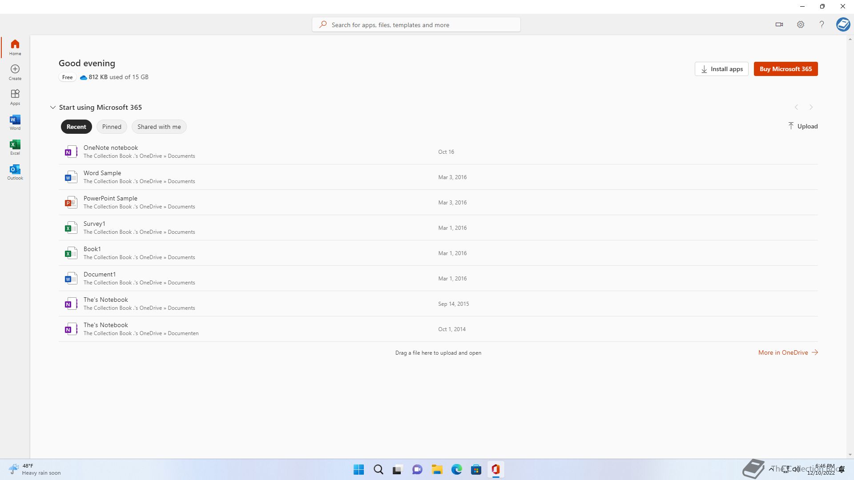Open the Survey1 file title
Viewport: 854px width, 480px height.
[x=94, y=224]
